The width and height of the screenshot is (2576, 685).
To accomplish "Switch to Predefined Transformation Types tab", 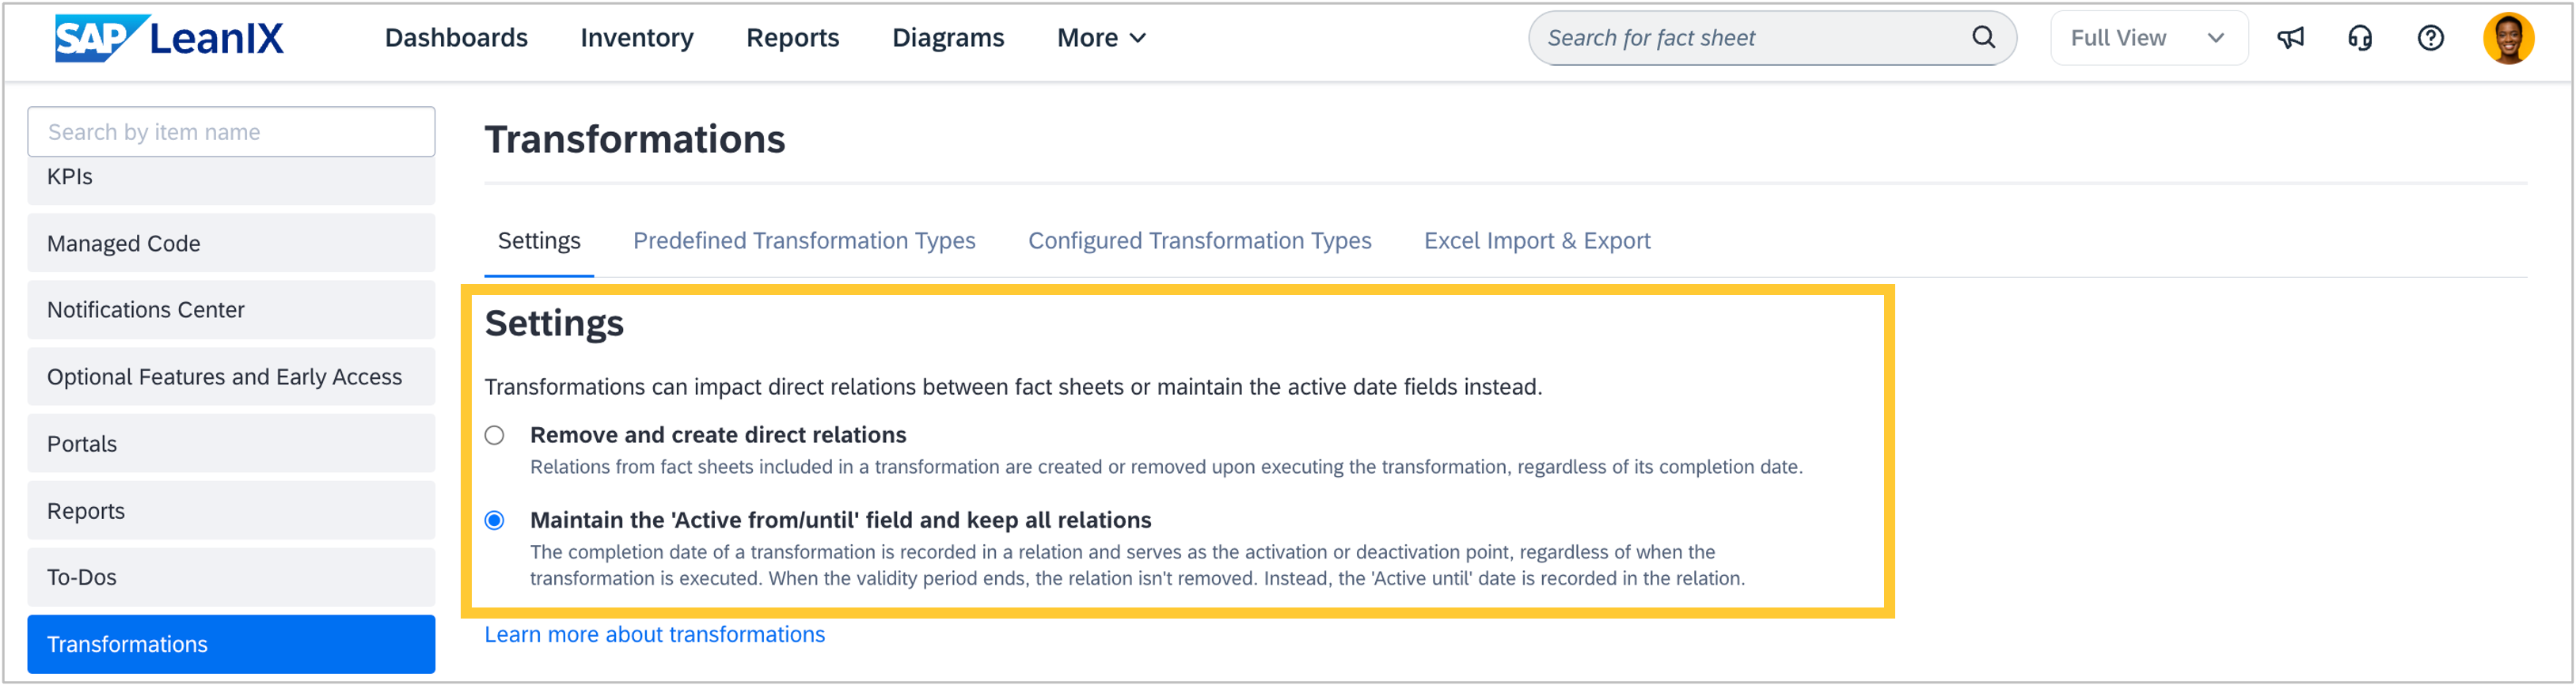I will pyautogui.click(x=804, y=240).
